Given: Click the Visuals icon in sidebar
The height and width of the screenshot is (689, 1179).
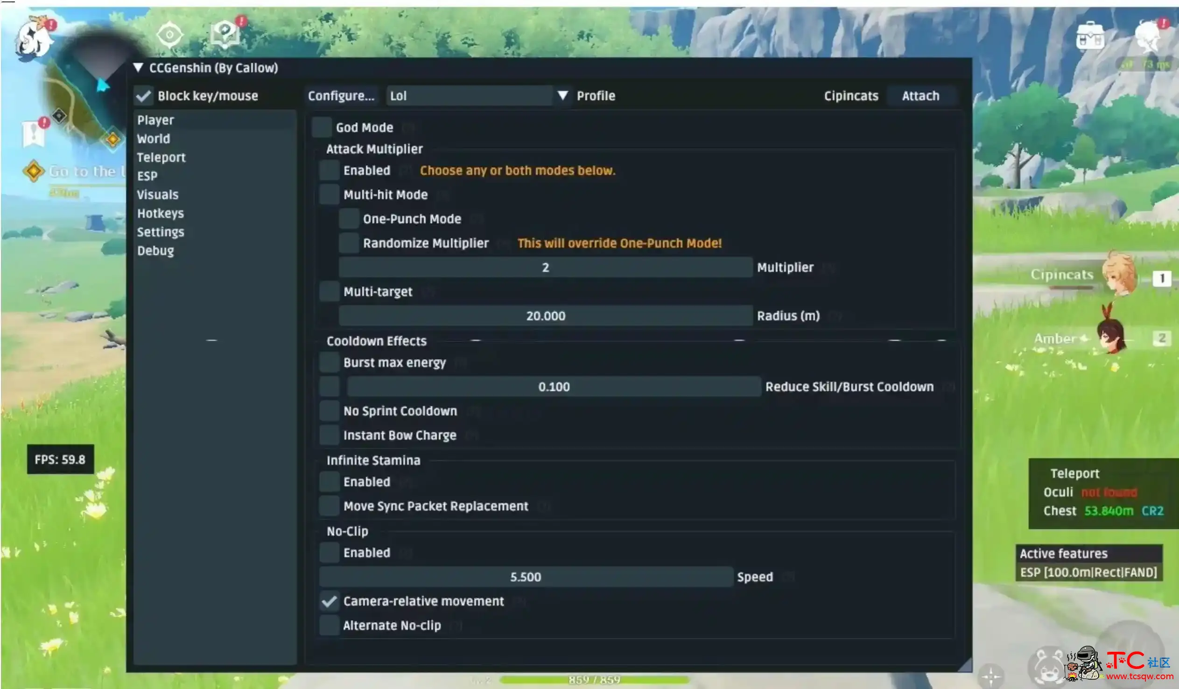Looking at the screenshot, I should pyautogui.click(x=157, y=194).
